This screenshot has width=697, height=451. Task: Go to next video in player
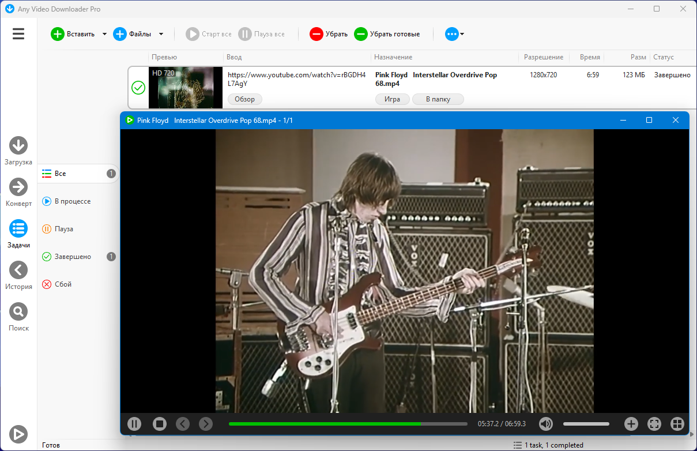[206, 424]
